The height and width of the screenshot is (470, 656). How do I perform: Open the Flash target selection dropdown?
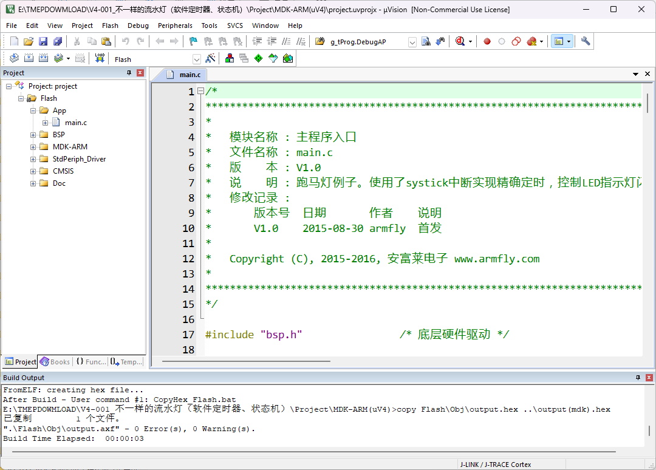click(196, 59)
